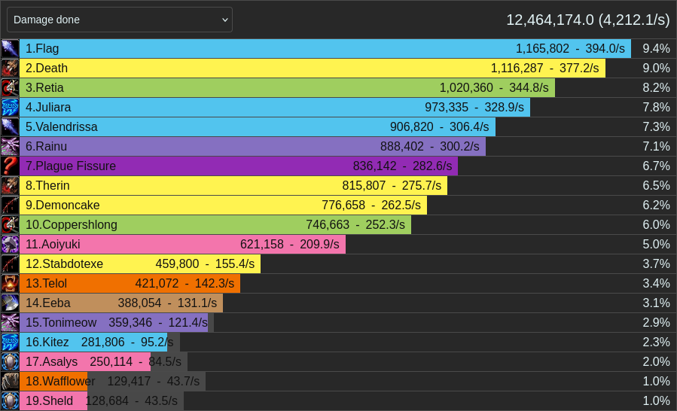Click the class icon next to 9.Demoncake
677x411 pixels.
click(10, 205)
